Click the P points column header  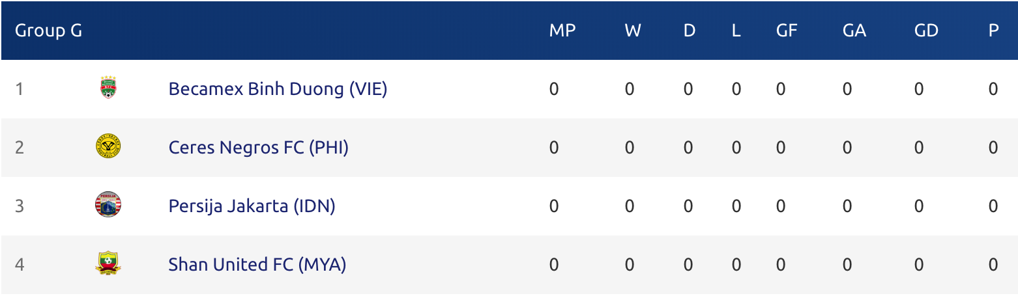[x=993, y=31]
